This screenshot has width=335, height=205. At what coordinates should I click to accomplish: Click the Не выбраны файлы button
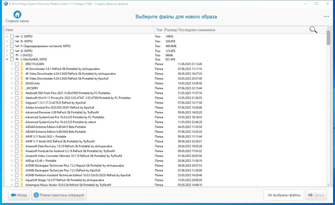(284, 195)
